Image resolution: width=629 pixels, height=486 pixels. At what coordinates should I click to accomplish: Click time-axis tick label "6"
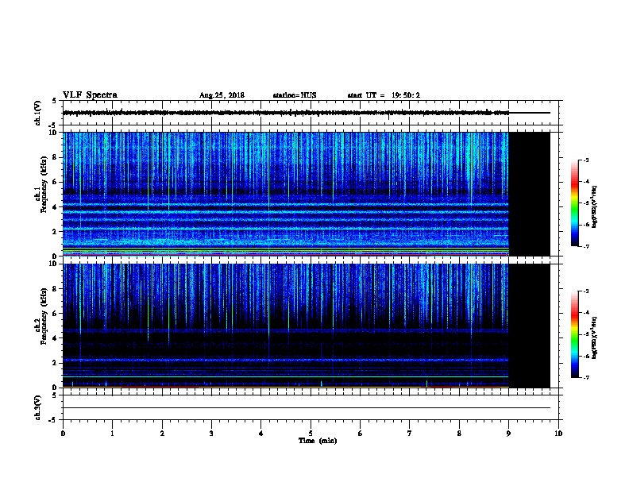(361, 434)
